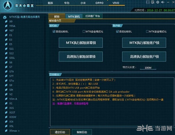Open the 解锁 tab
This screenshot has width=175, height=135.
(x=57, y=16)
